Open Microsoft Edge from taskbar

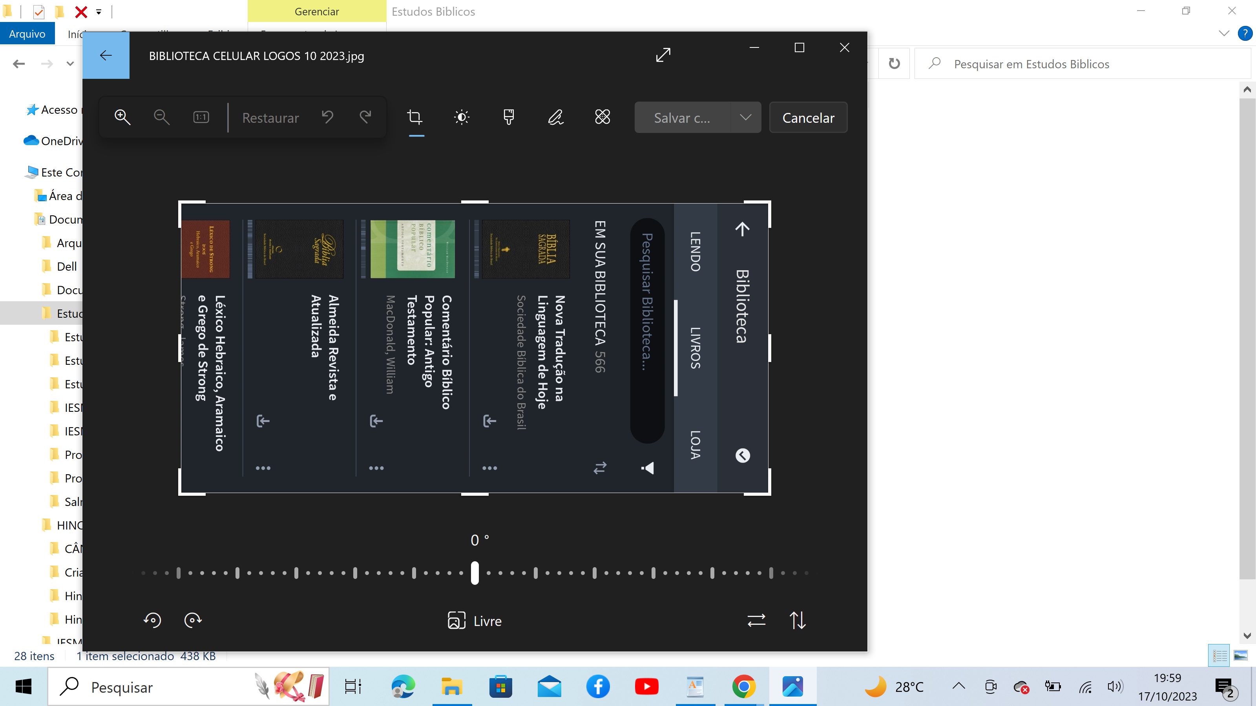pyautogui.click(x=403, y=686)
